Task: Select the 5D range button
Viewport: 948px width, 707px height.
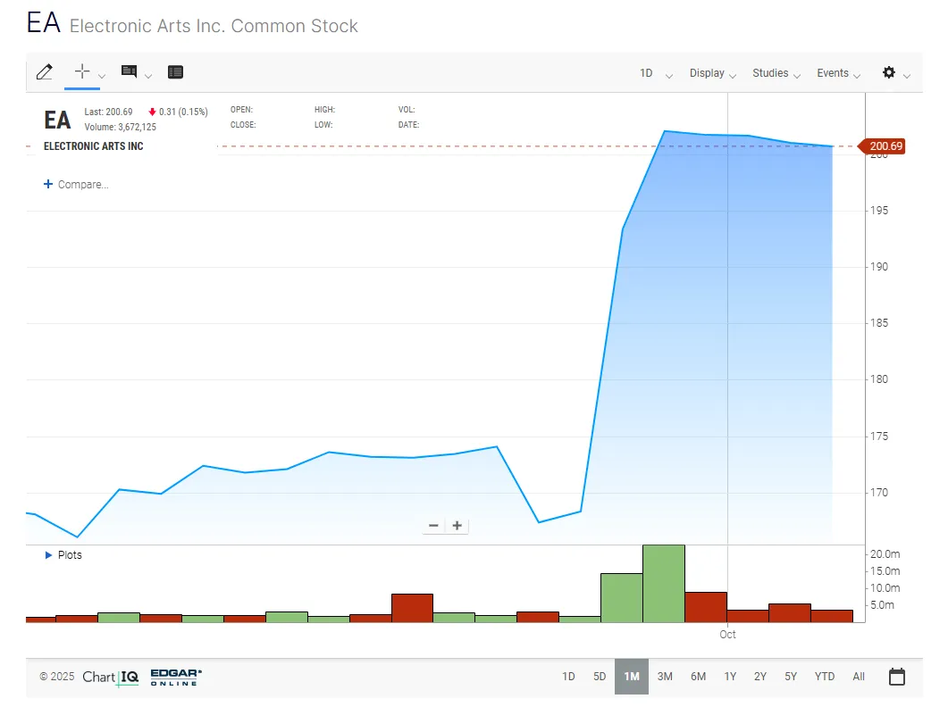Action: (x=600, y=676)
